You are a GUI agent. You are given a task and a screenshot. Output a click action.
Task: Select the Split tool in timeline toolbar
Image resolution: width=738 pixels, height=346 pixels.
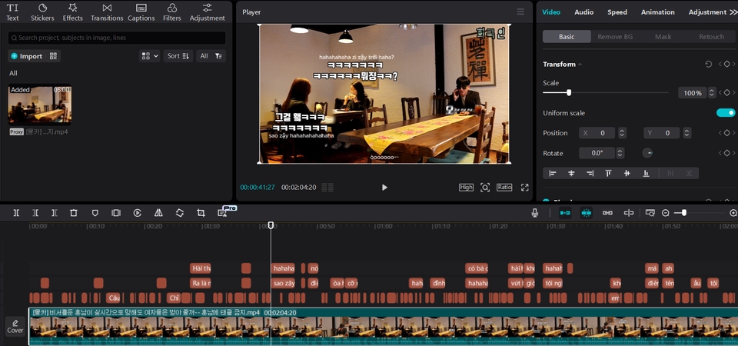click(16, 213)
